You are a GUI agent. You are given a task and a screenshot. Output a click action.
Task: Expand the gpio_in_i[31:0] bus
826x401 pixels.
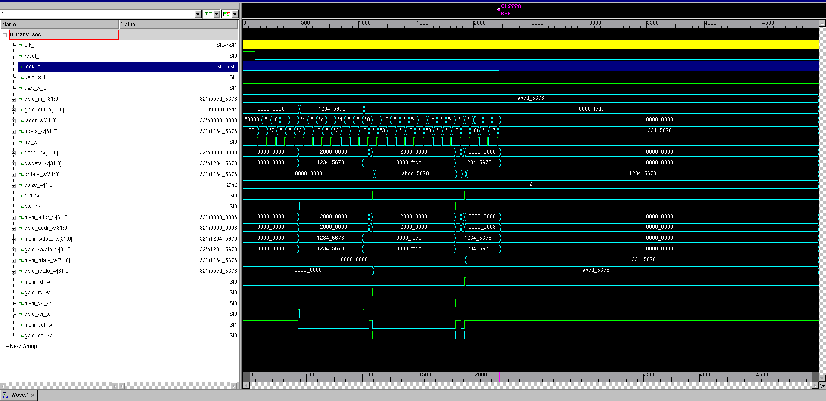[13, 99]
